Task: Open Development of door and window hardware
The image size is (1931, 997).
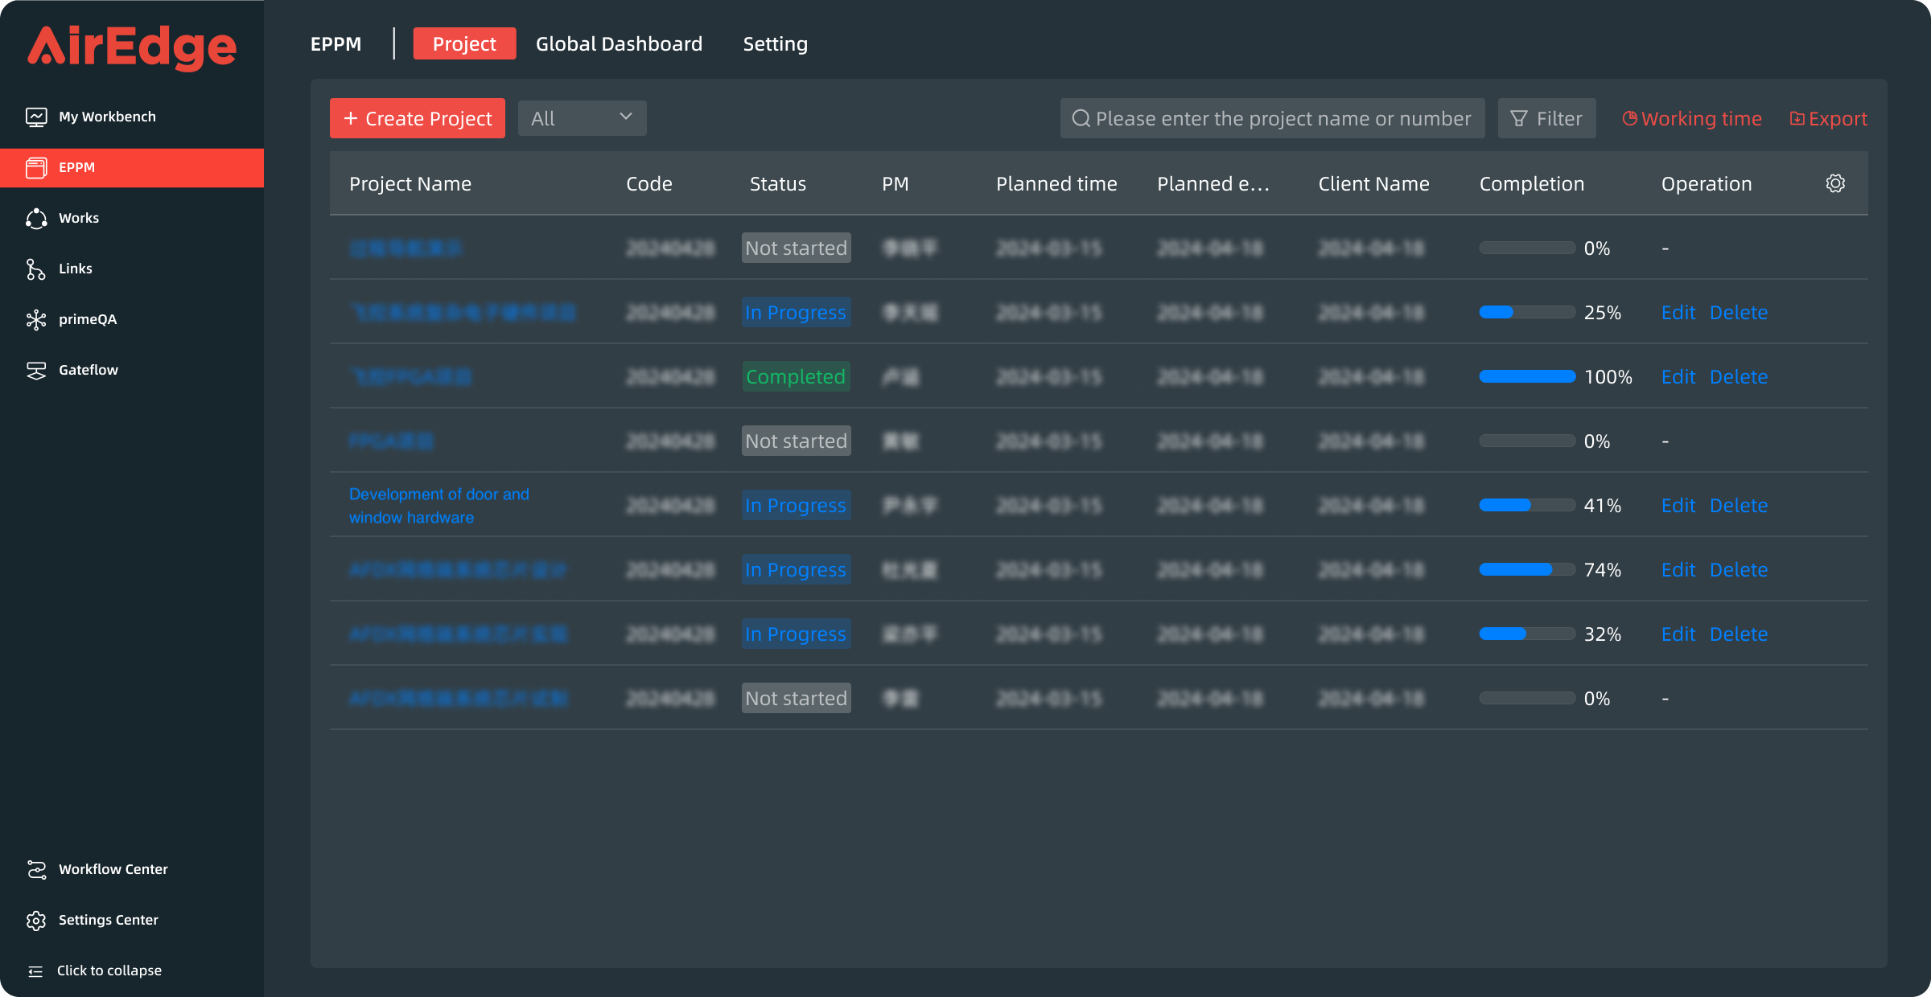Action: click(439, 506)
